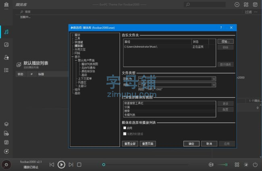Open the artist sidebar icon

(6, 57)
